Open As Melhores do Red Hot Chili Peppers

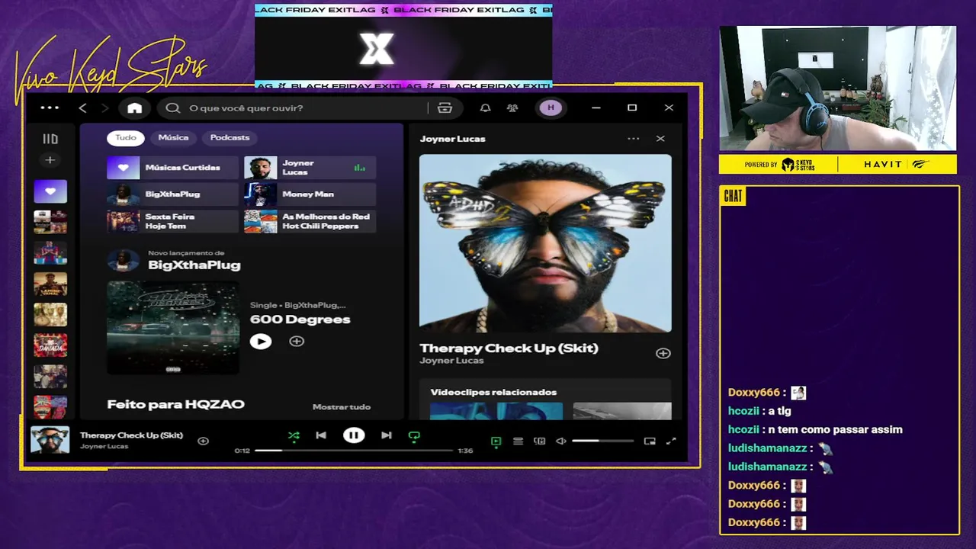(x=310, y=221)
